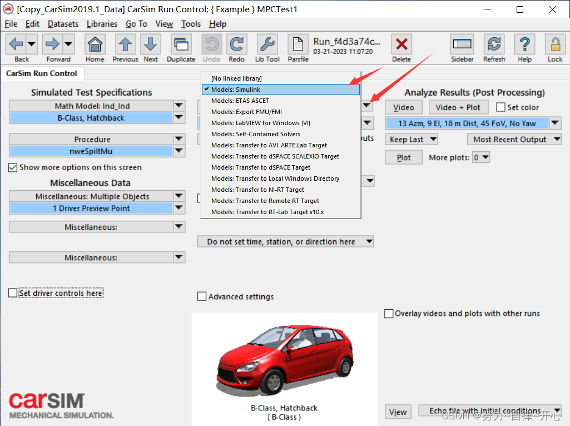Expand the Procedure library dropdown arrow
Viewport: 570px width, 426px height.
point(179,139)
